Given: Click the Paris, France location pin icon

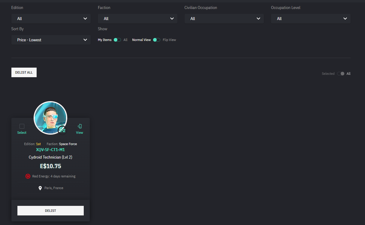Looking at the screenshot, I should 40,188.
